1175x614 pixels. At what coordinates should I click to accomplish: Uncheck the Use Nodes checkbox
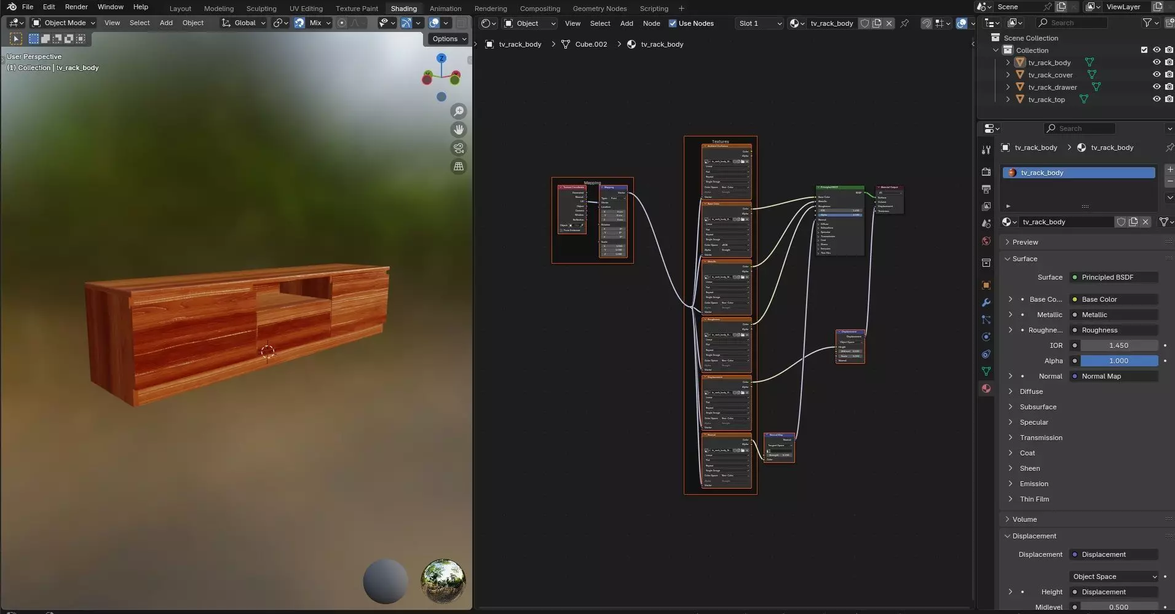click(673, 23)
